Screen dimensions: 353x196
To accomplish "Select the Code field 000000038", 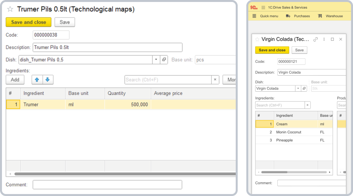I will [51, 35].
